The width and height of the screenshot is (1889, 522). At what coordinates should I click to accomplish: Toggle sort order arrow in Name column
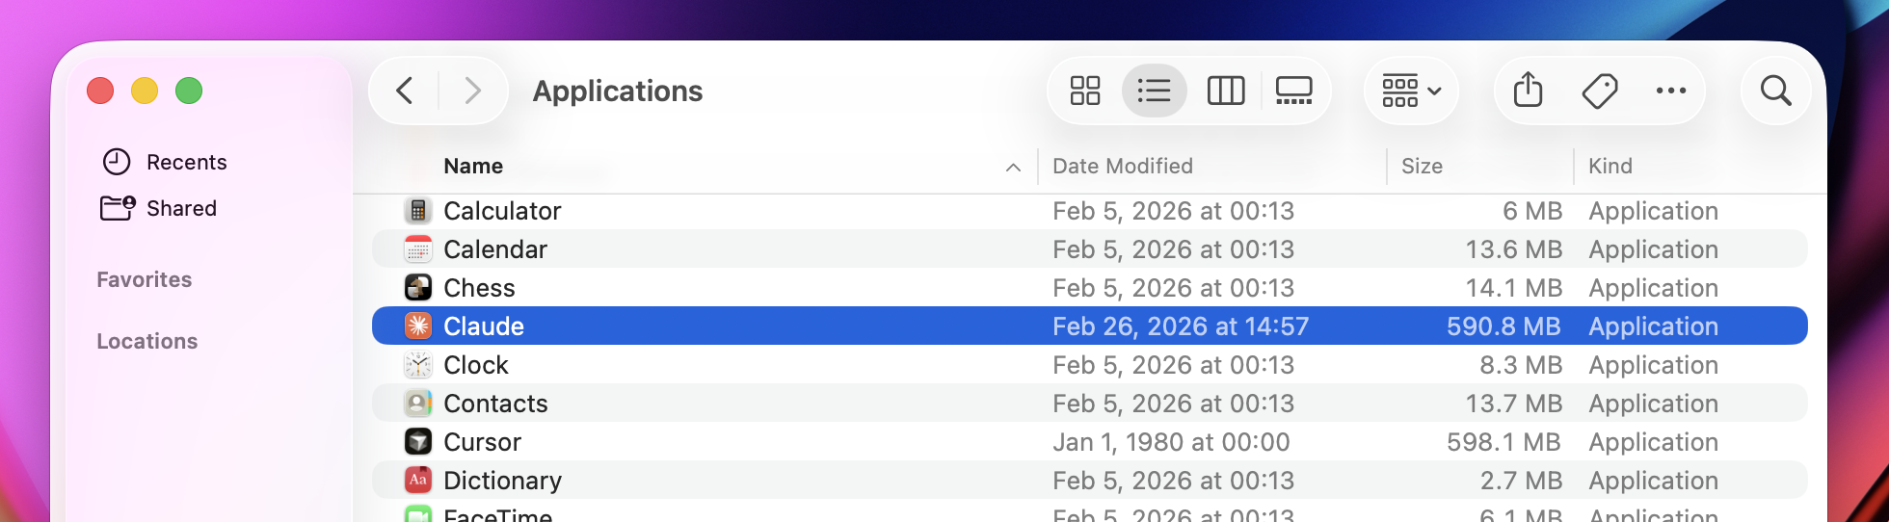click(1013, 167)
